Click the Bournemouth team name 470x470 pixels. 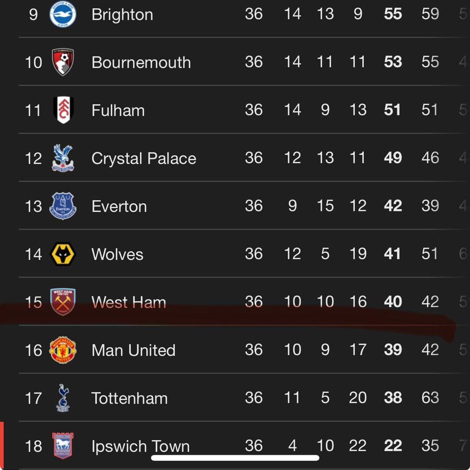tap(141, 62)
